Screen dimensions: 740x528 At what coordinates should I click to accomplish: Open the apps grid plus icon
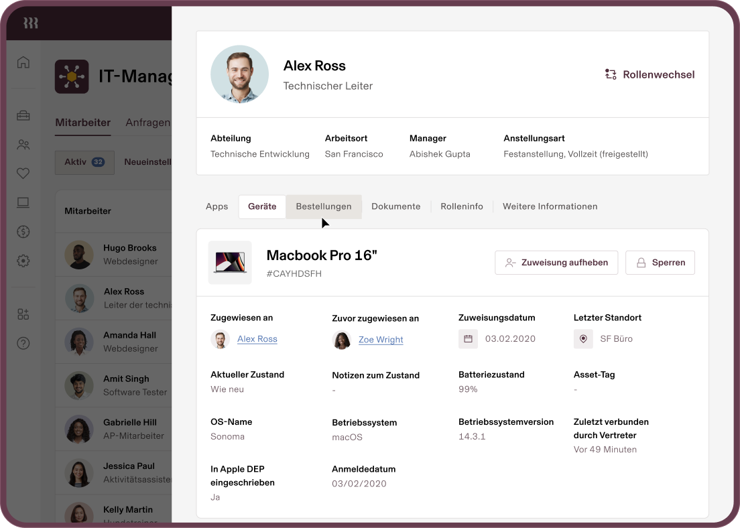point(23,314)
